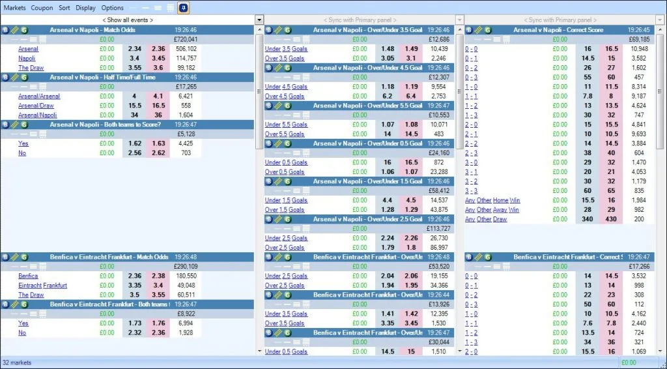
Task: Click Over 4.5 Goals back price 6.2
Action: [x=387, y=96]
